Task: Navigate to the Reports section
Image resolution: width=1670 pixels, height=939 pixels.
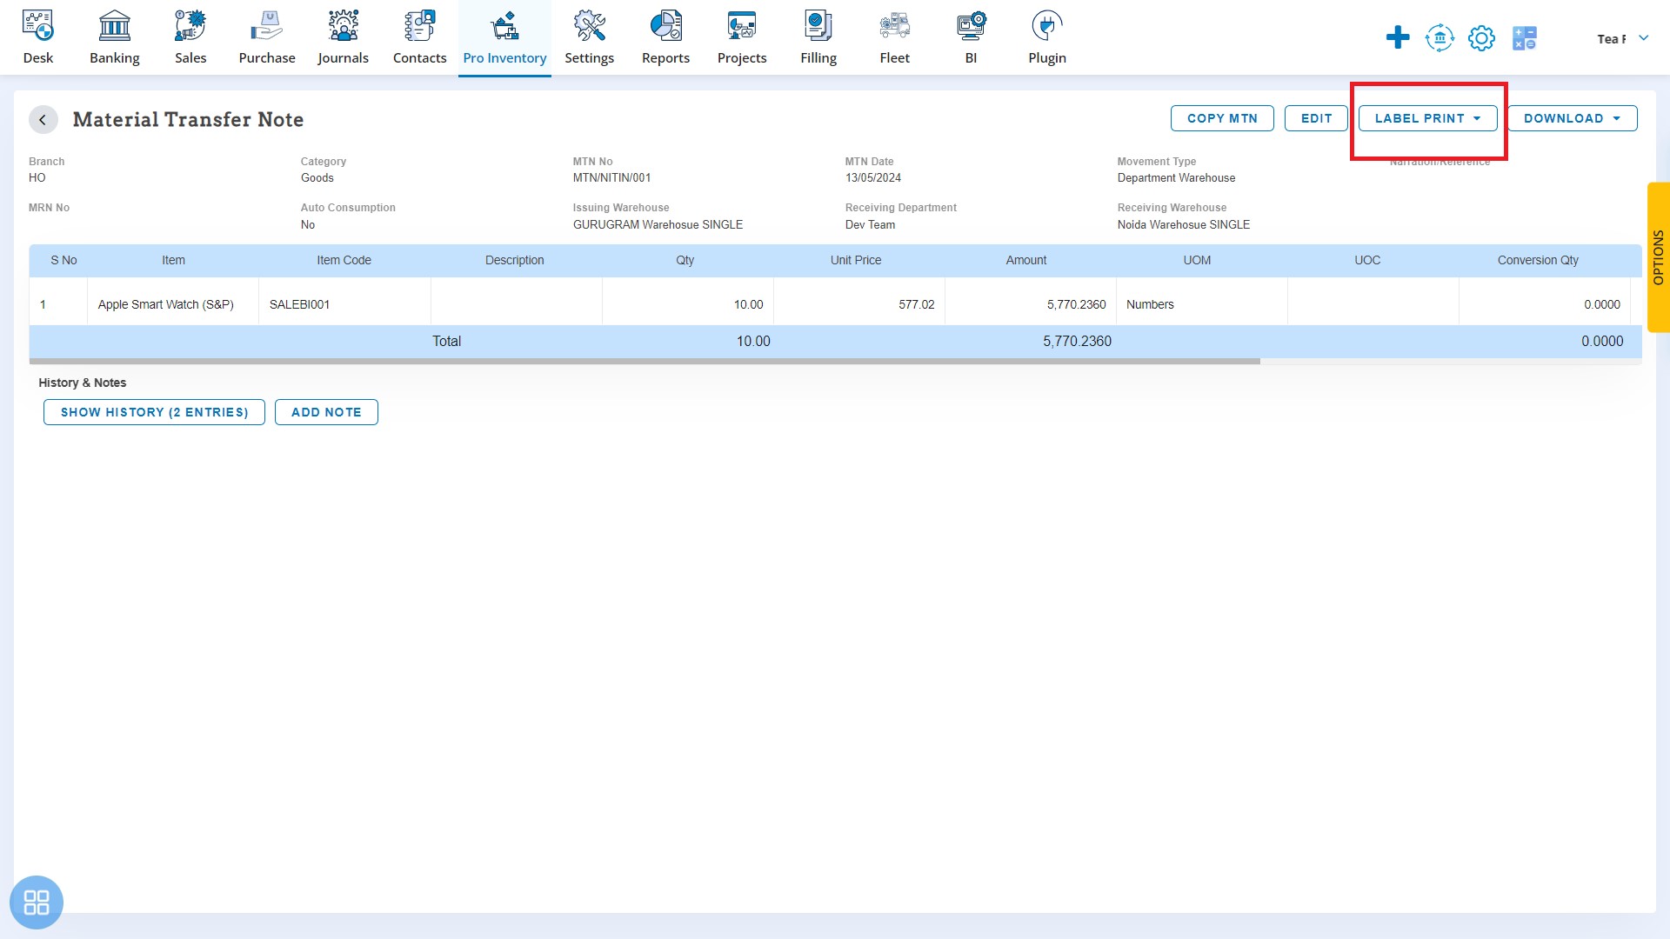Action: click(665, 38)
